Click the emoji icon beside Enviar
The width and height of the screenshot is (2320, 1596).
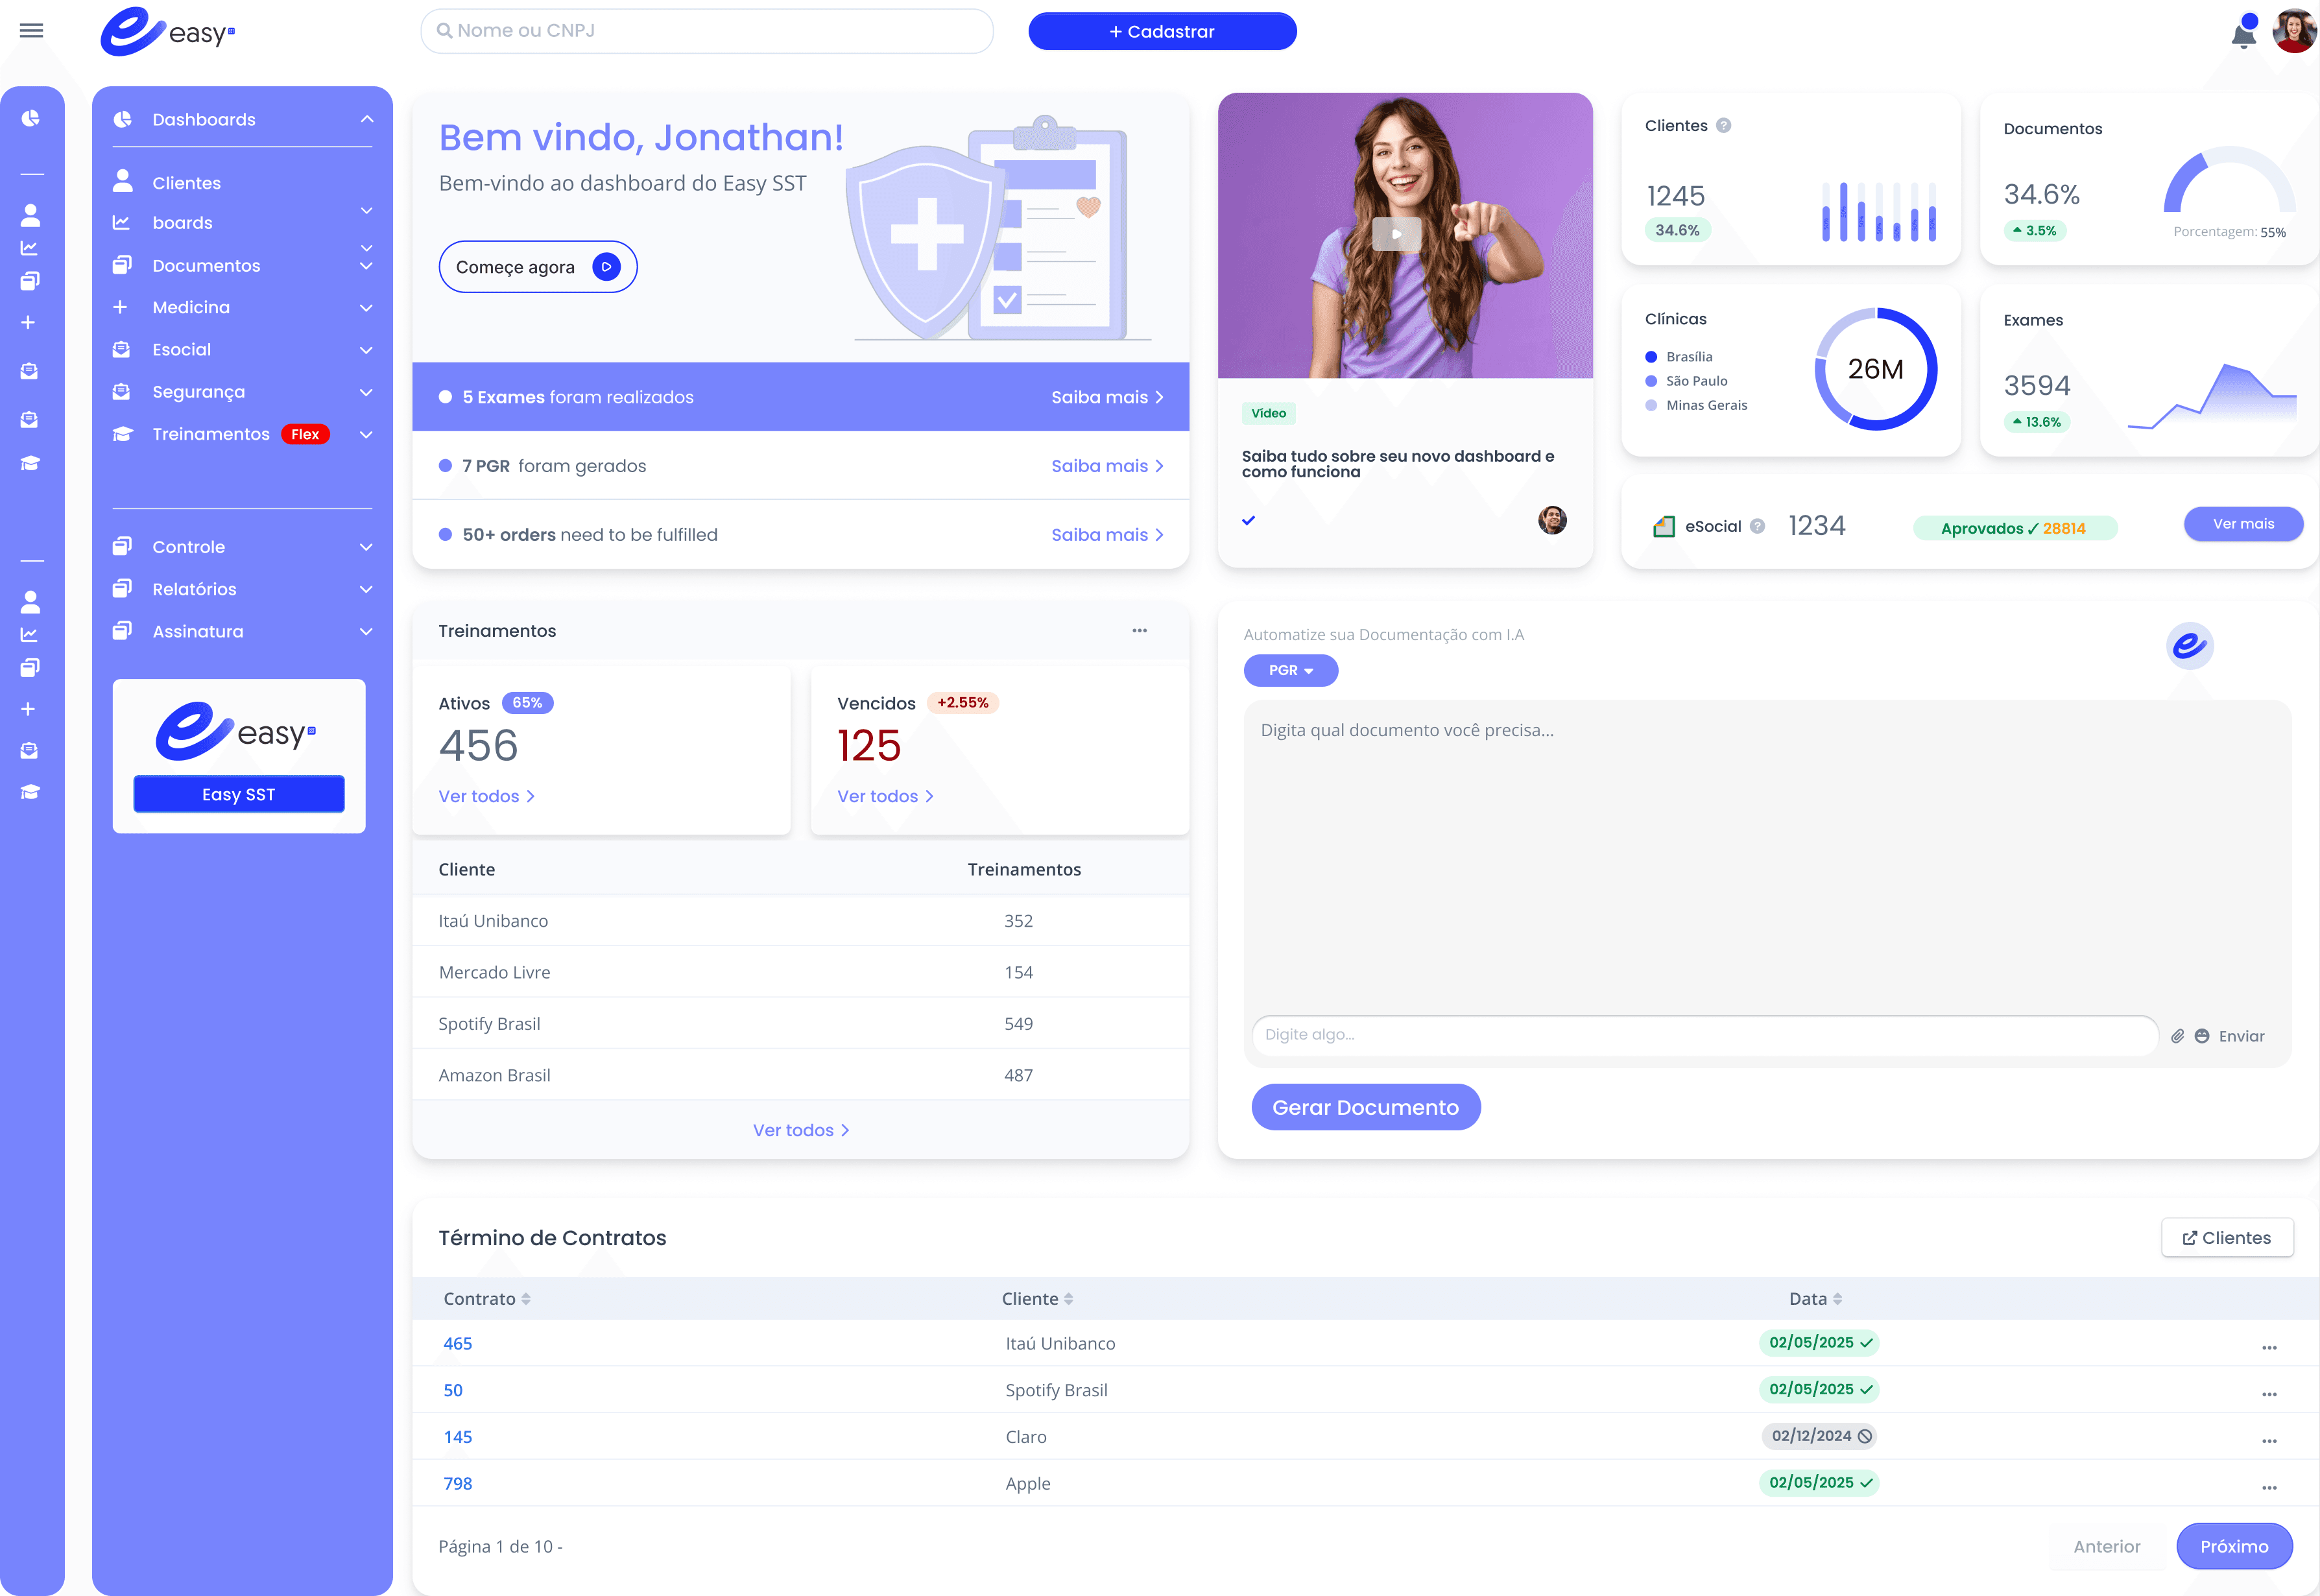(x=2201, y=1036)
